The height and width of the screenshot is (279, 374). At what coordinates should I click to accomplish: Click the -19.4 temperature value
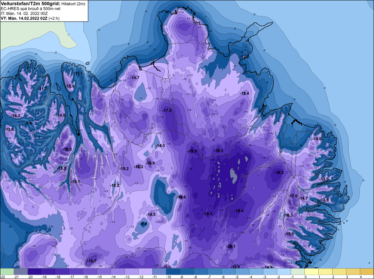tap(239, 211)
